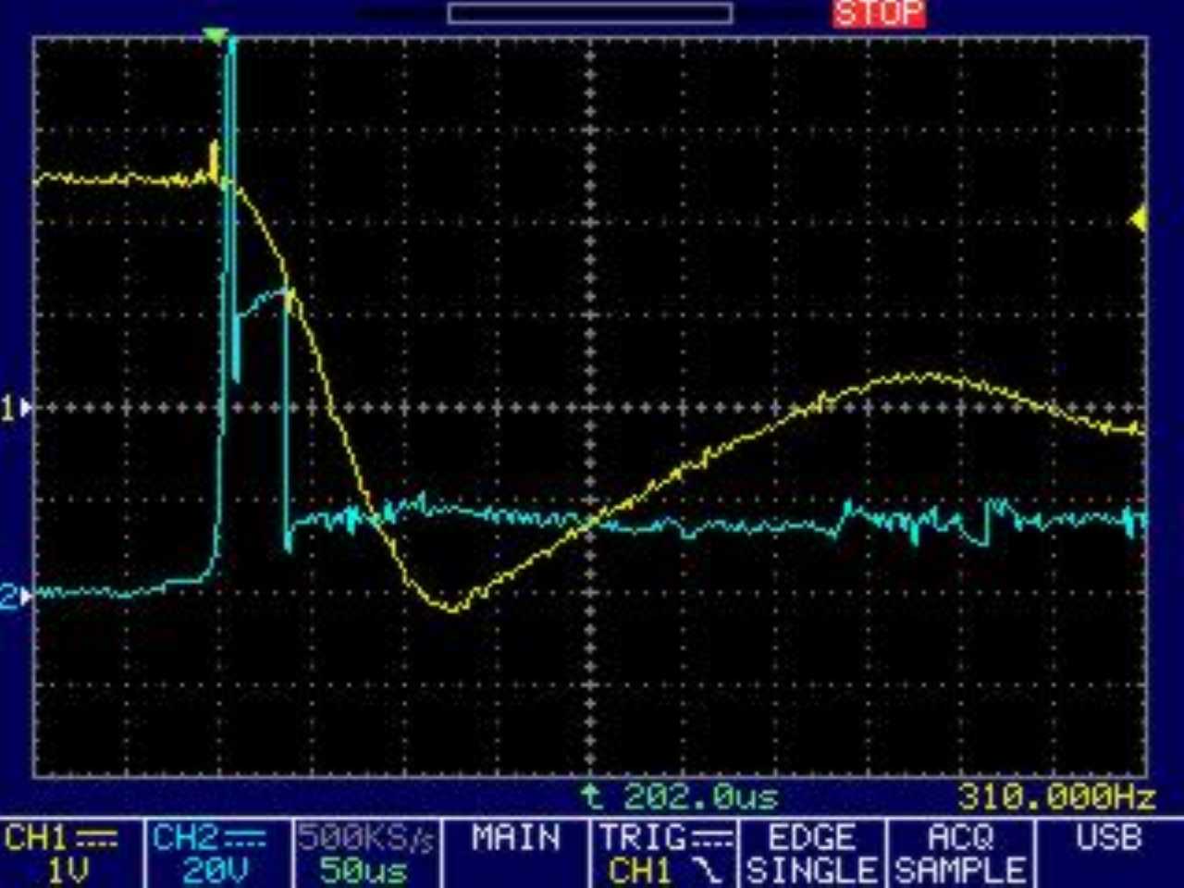1184x888 pixels.
Task: Click the TRIG coupling symbol
Action: [x=715, y=839]
